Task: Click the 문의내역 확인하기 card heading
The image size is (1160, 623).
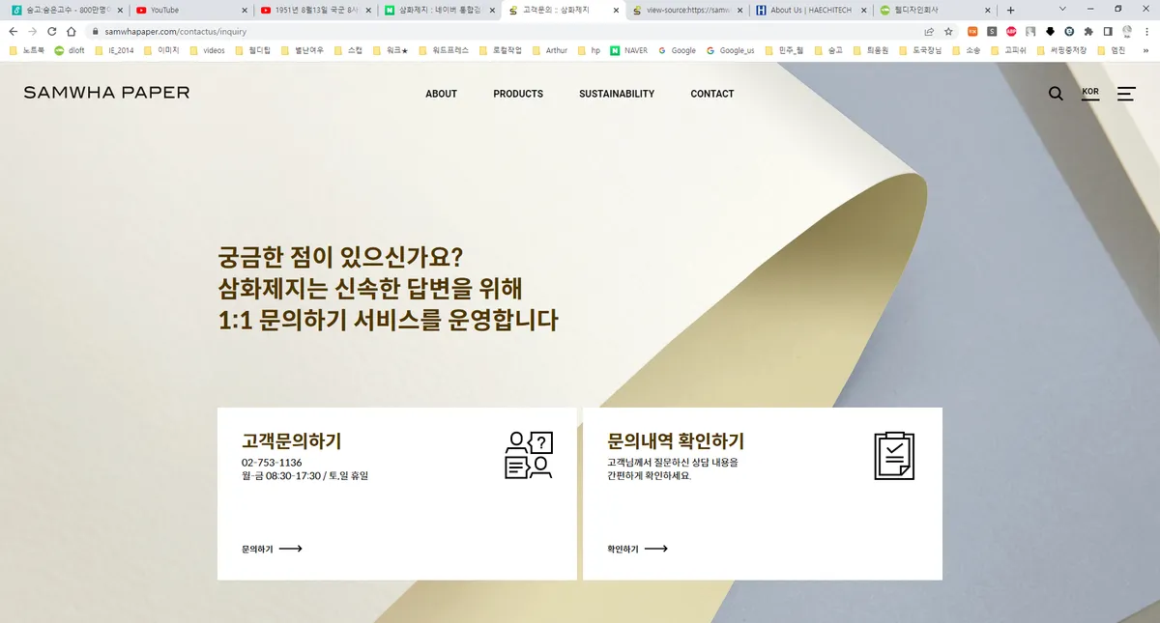Action: [676, 441]
